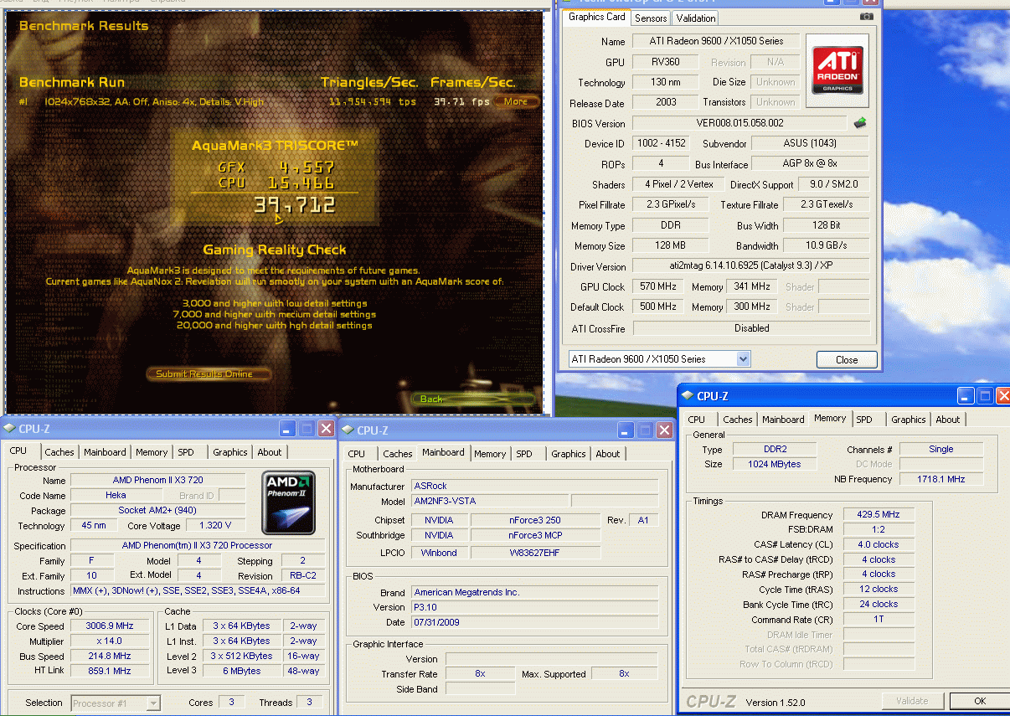1010x716 pixels.
Task: Open the Mainboard tab in the CPU-Z Phenom II window
Action: (106, 452)
